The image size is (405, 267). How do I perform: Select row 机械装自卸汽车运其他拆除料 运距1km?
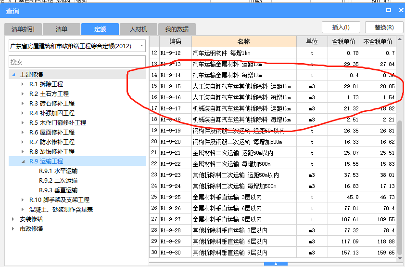coord(242,108)
